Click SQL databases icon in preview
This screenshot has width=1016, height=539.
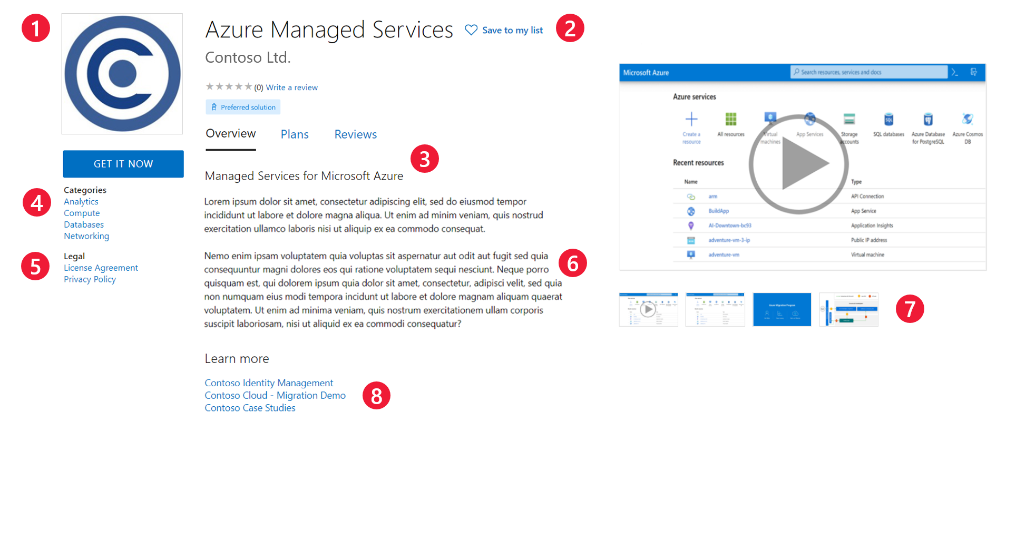[x=888, y=119]
